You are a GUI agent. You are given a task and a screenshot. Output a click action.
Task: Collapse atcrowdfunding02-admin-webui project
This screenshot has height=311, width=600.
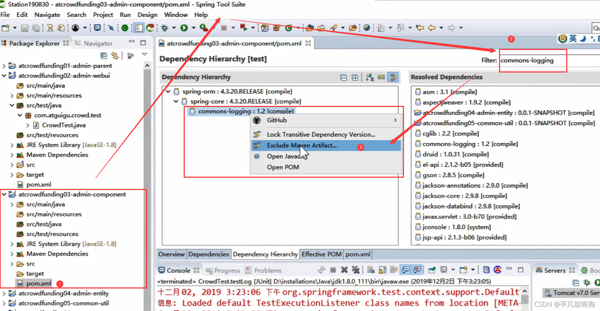(x=4, y=76)
